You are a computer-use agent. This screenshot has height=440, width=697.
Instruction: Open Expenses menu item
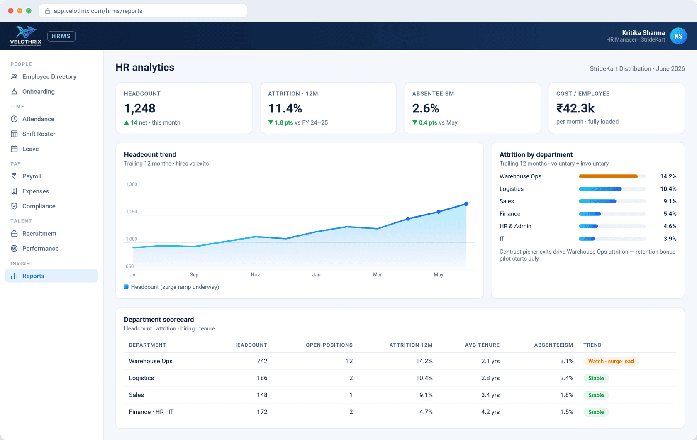pos(51,191)
